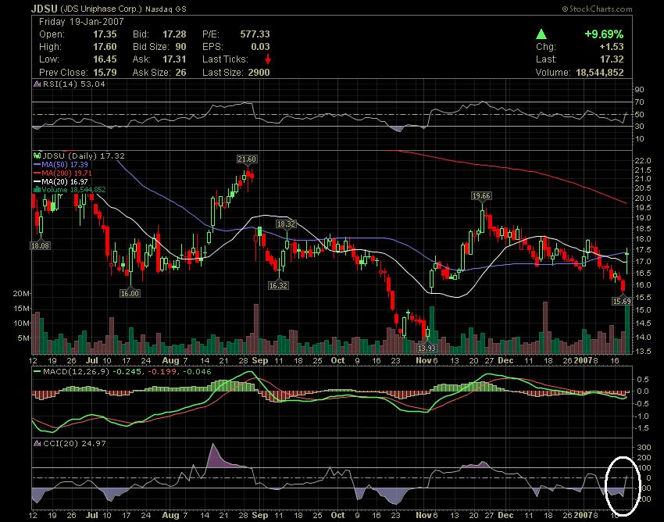664x522 pixels.
Task: Click the Chg value +1.53
Action: coord(611,47)
